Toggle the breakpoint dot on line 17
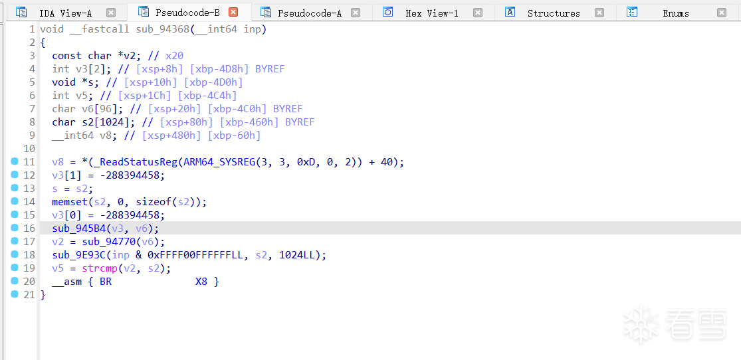Viewport: 741px width, 360px height. (15, 241)
